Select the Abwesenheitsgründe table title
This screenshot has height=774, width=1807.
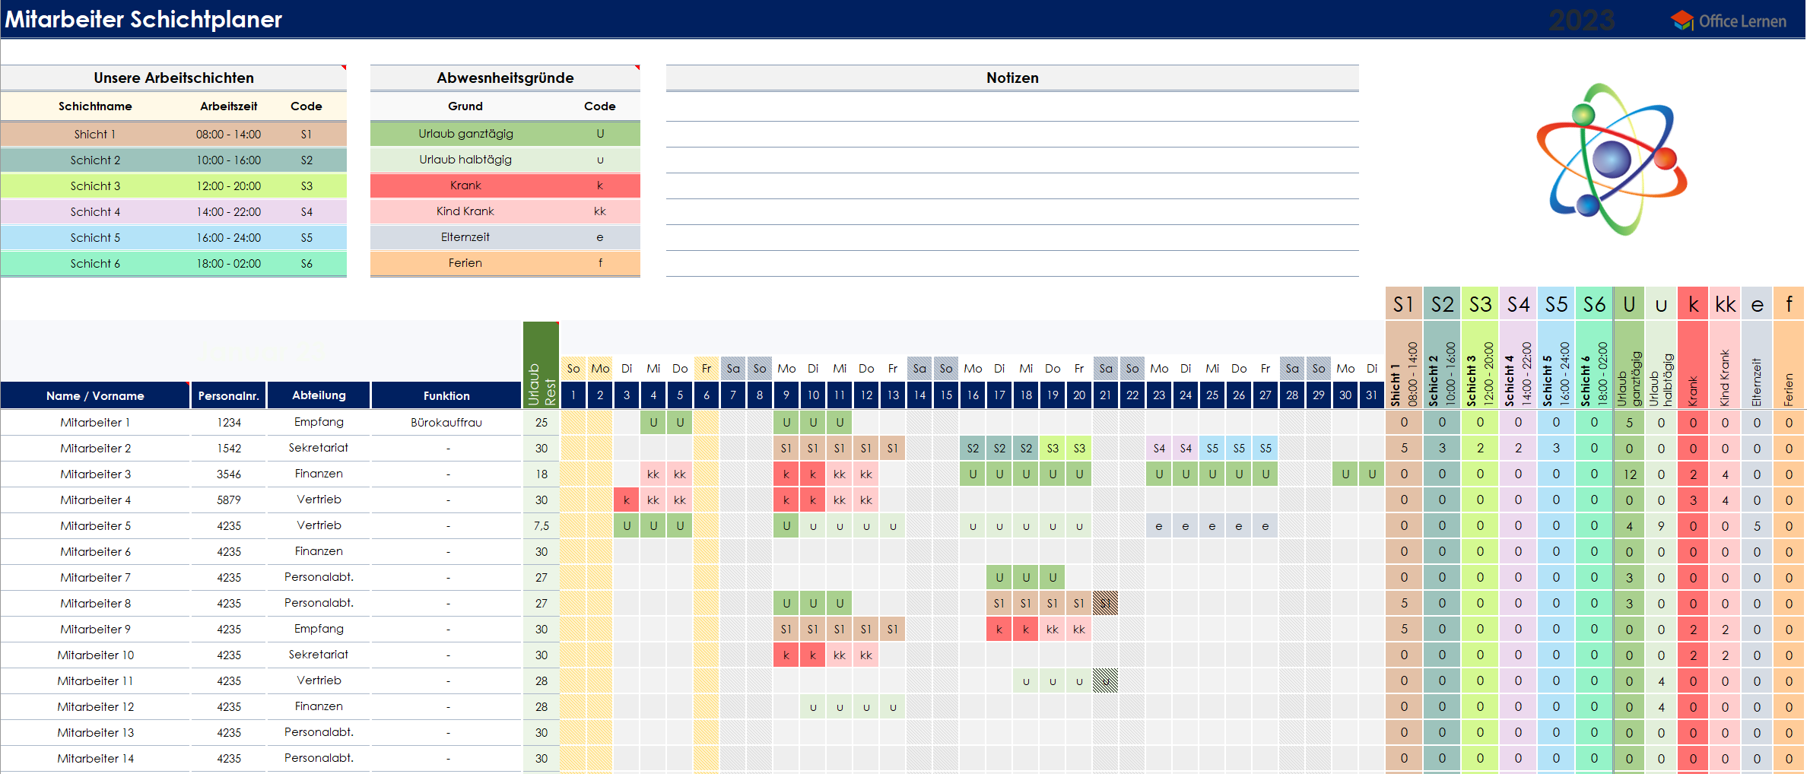(x=505, y=78)
